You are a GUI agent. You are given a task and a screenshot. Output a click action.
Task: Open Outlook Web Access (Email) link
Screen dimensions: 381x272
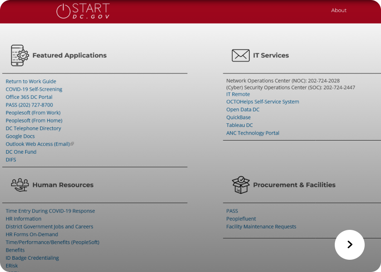tap(38, 144)
